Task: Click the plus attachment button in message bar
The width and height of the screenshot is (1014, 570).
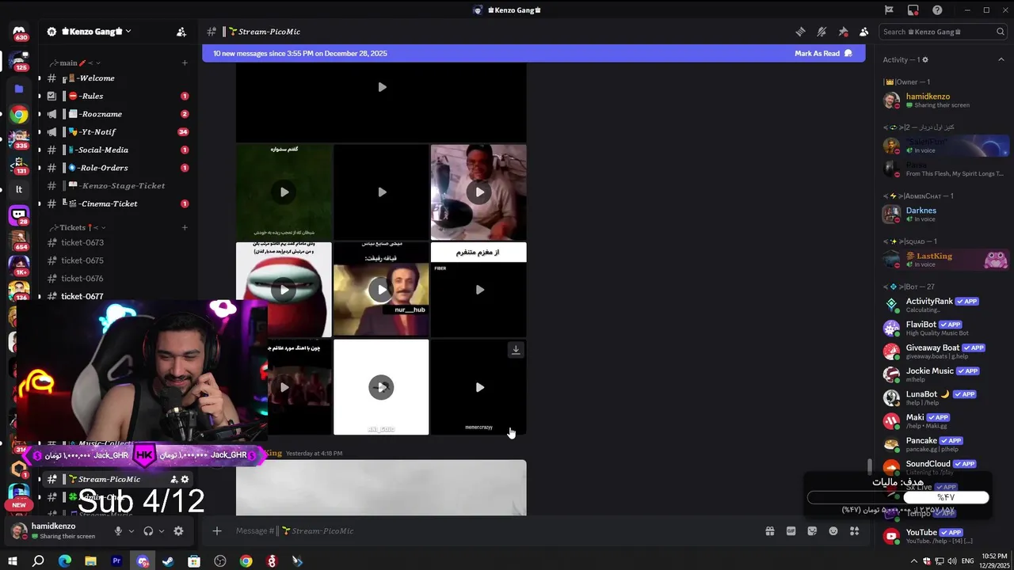Action: 217,531
